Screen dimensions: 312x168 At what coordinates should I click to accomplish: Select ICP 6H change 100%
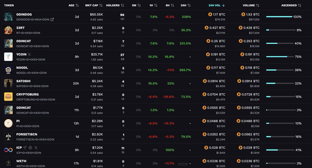170,150
